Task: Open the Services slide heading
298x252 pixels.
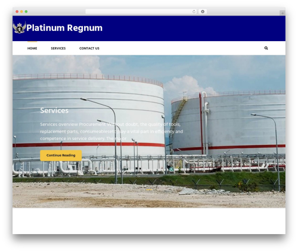Action: [54, 110]
